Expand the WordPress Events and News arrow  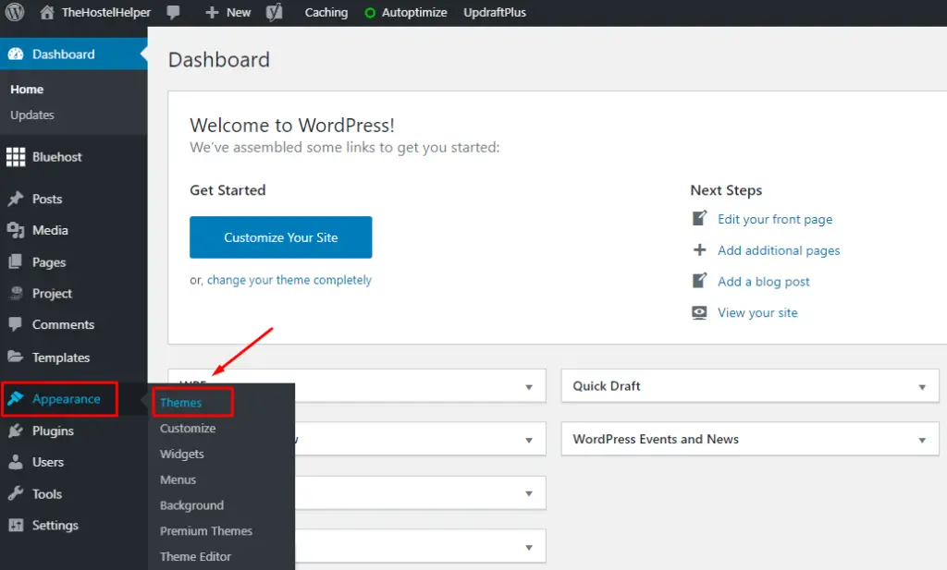(x=922, y=441)
